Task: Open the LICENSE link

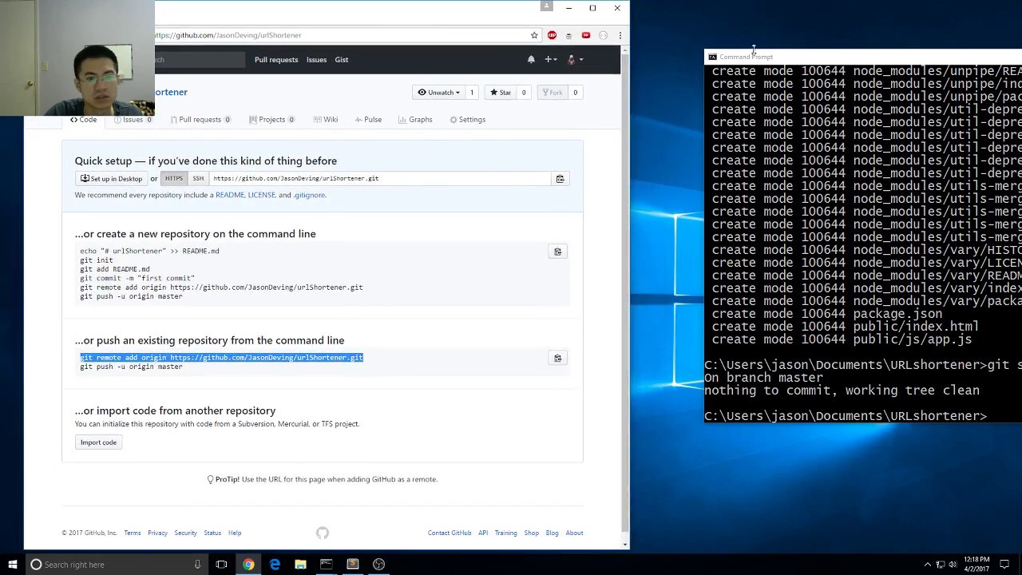Action: coord(261,195)
